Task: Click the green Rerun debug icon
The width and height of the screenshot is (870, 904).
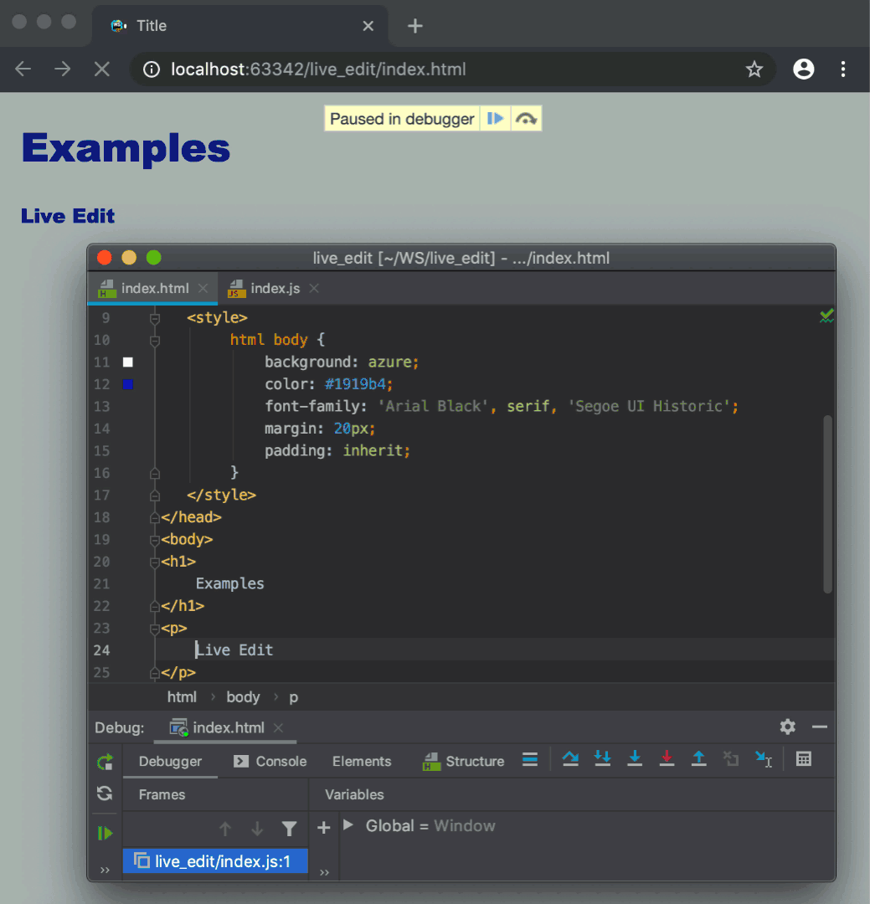Action: pos(105,762)
